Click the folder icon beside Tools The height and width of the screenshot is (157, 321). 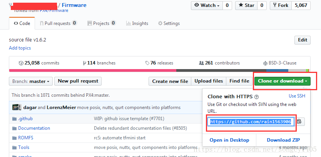coord(14,147)
